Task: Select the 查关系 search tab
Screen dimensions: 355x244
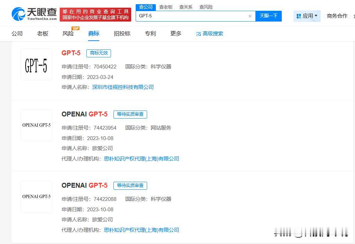Action: pyautogui.click(x=186, y=7)
